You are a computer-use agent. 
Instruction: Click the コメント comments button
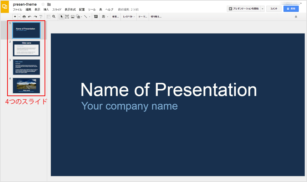pos(274,9)
